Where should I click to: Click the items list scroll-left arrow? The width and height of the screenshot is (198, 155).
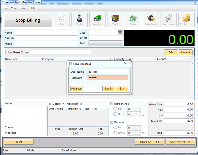point(6,98)
